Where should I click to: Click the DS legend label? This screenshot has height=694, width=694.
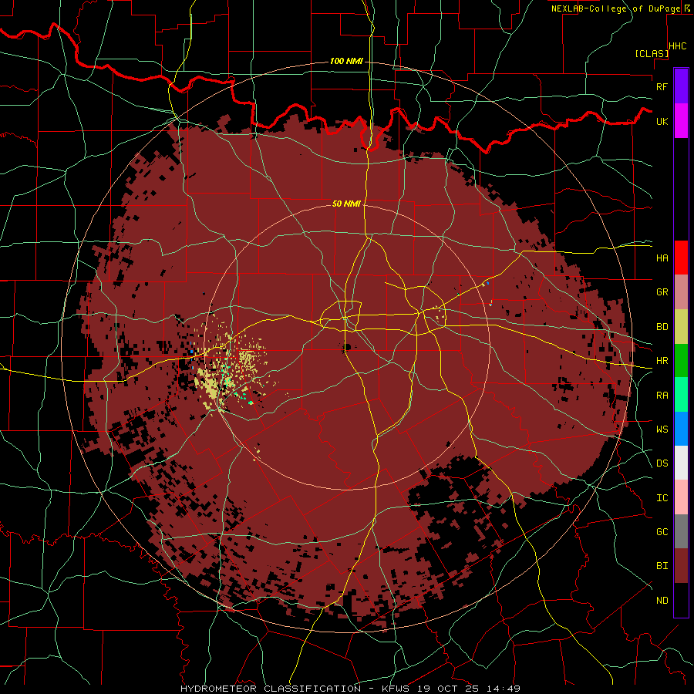pos(662,463)
